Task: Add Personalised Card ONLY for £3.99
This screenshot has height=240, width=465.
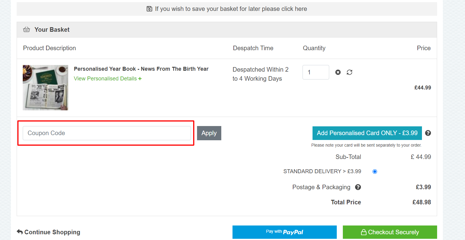Action: [x=367, y=133]
